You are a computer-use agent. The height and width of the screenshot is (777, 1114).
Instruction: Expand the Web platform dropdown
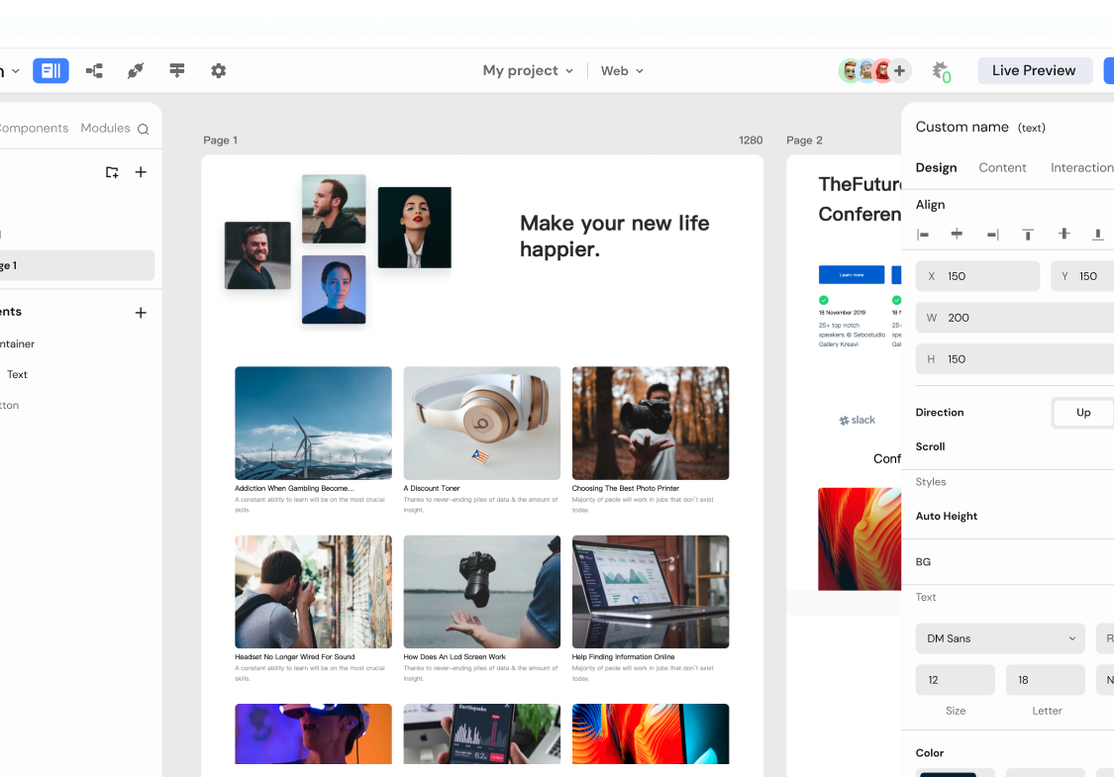pos(622,70)
